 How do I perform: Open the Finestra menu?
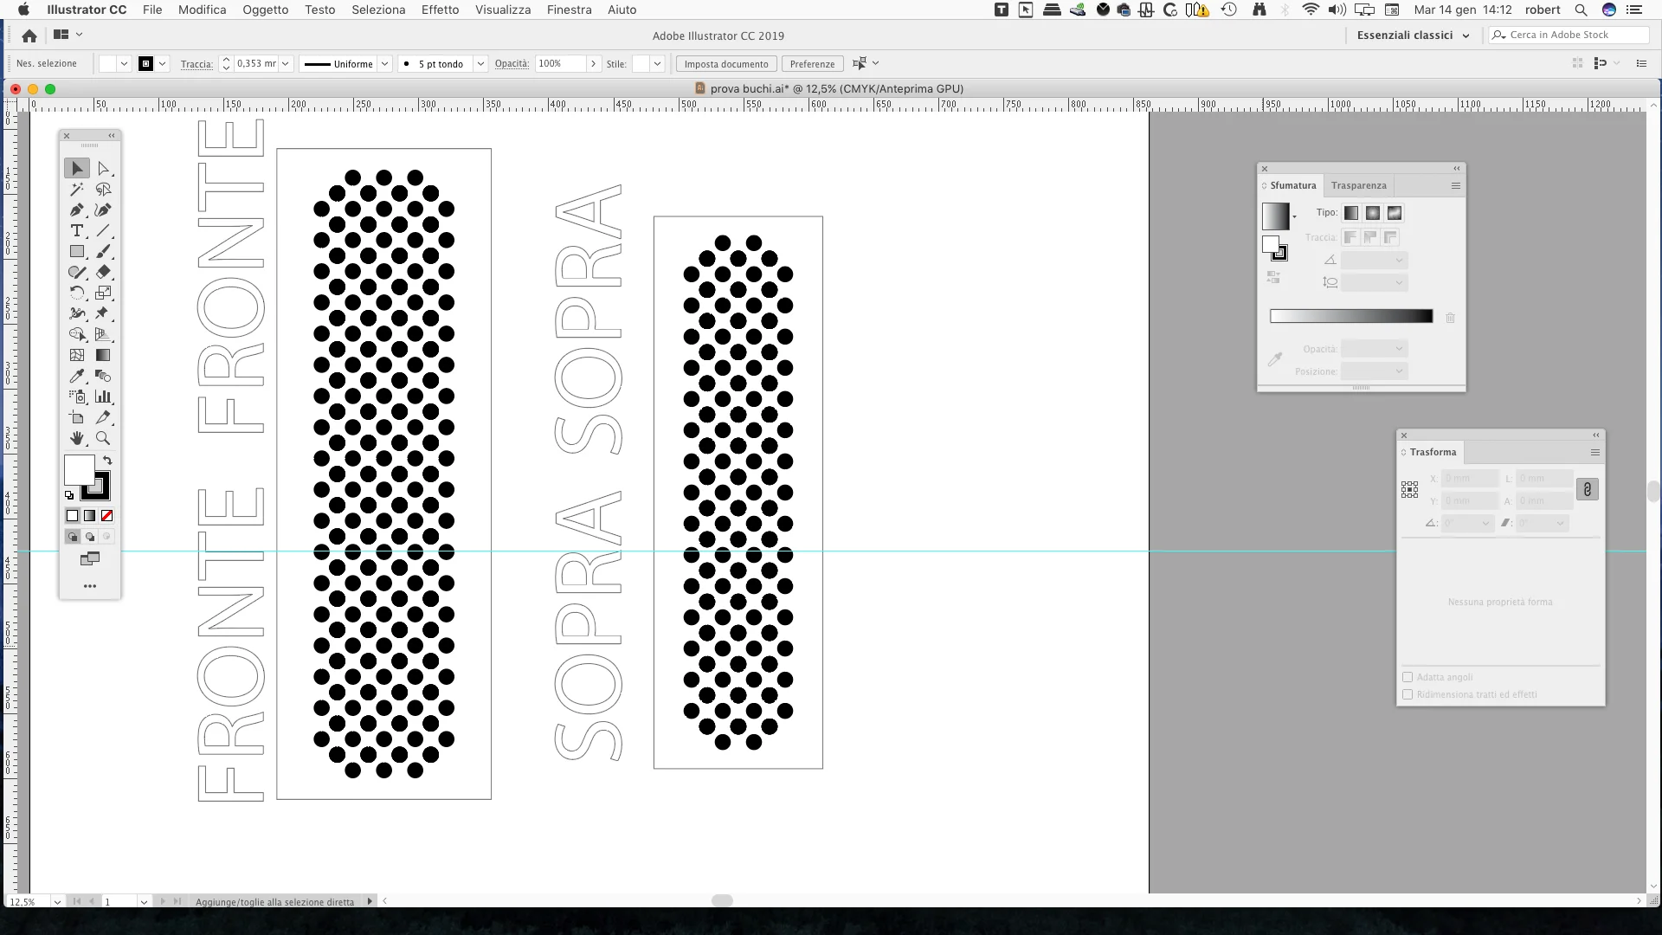pyautogui.click(x=569, y=10)
